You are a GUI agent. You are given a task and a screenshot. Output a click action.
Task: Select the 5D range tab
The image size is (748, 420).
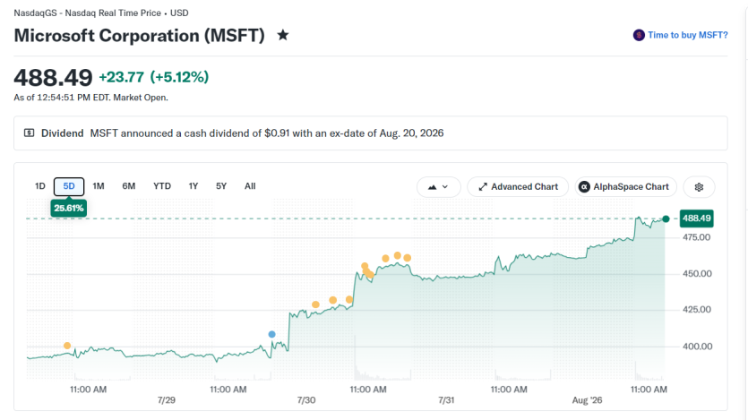pyautogui.click(x=69, y=186)
